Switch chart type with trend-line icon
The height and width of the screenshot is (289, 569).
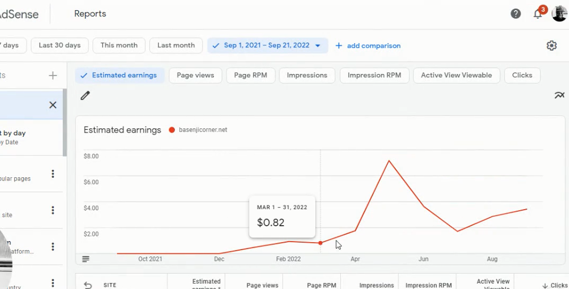coord(559,95)
